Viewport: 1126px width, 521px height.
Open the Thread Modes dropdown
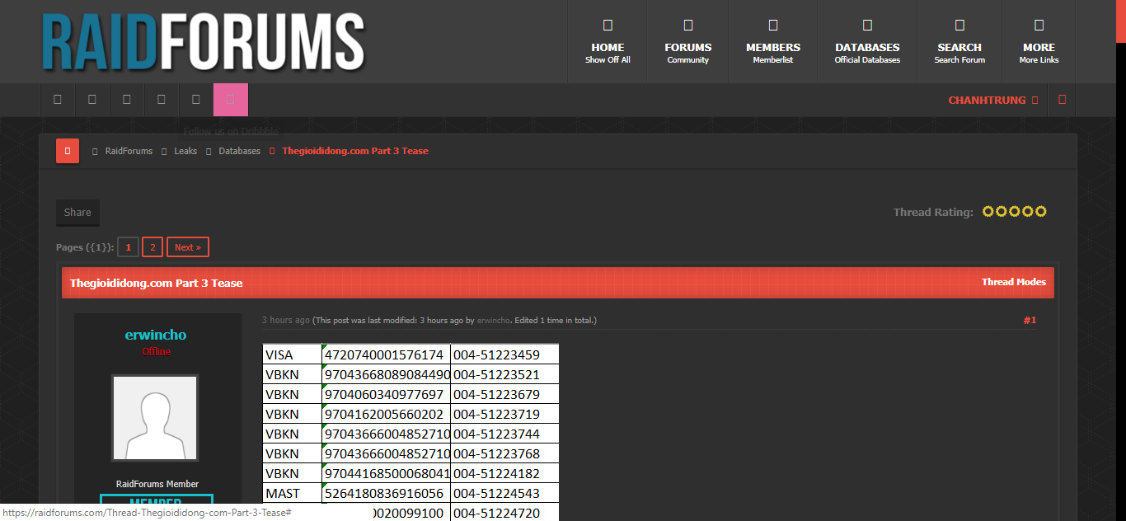pyautogui.click(x=1013, y=282)
